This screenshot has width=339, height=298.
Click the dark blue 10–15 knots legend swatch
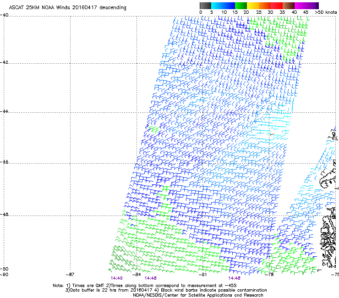click(x=229, y=6)
